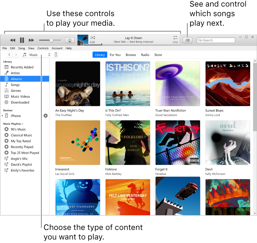
Task: Open the Store tab
Action: pos(158,55)
